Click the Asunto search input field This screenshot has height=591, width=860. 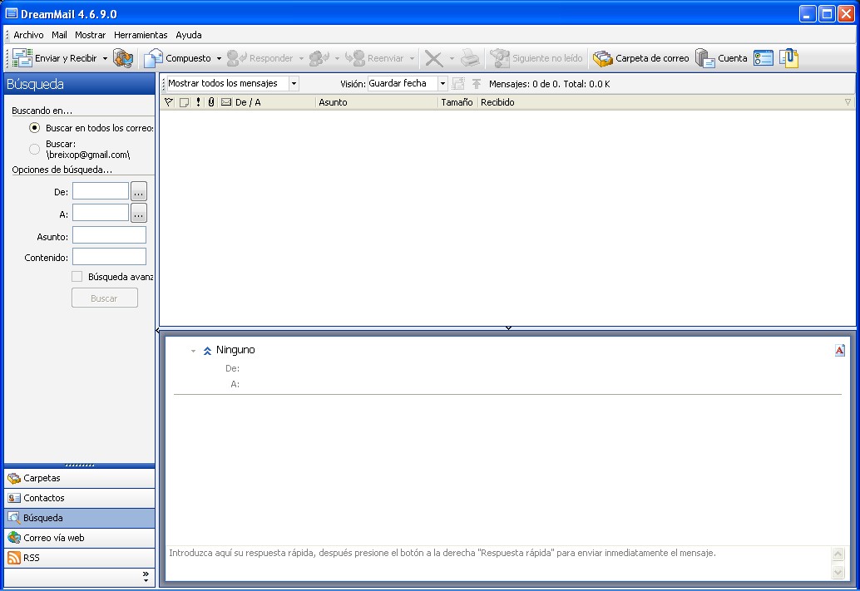pos(109,235)
